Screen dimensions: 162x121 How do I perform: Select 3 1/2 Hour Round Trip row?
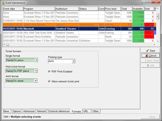[79, 21]
